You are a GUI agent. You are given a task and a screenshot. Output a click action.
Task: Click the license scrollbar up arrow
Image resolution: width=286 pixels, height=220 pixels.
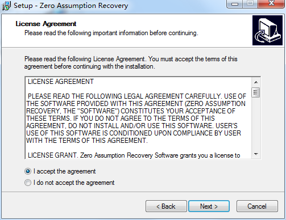tap(256, 82)
